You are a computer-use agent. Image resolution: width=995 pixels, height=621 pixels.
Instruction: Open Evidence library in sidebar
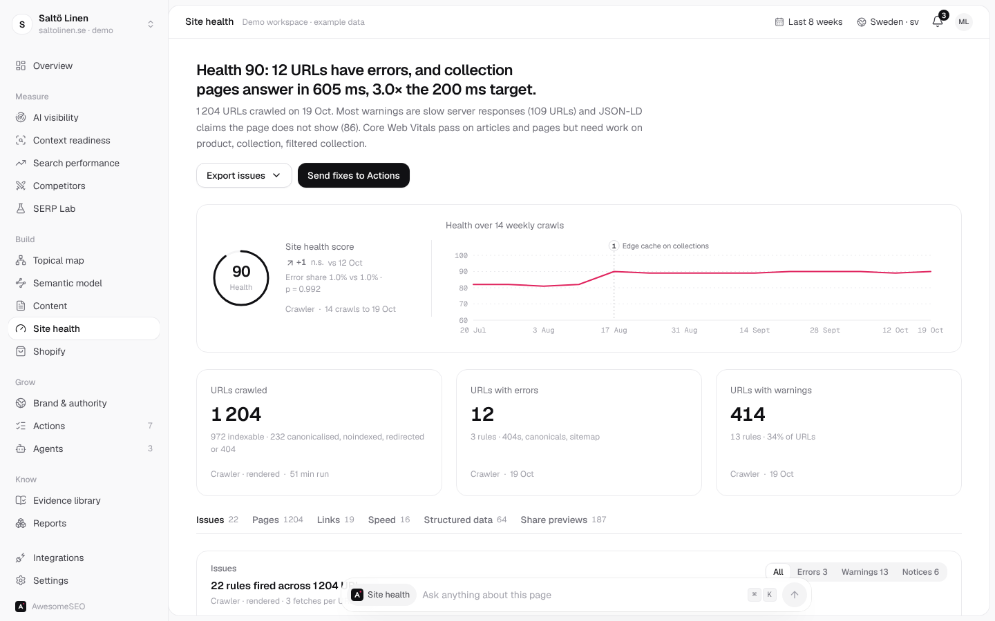(x=84, y=500)
